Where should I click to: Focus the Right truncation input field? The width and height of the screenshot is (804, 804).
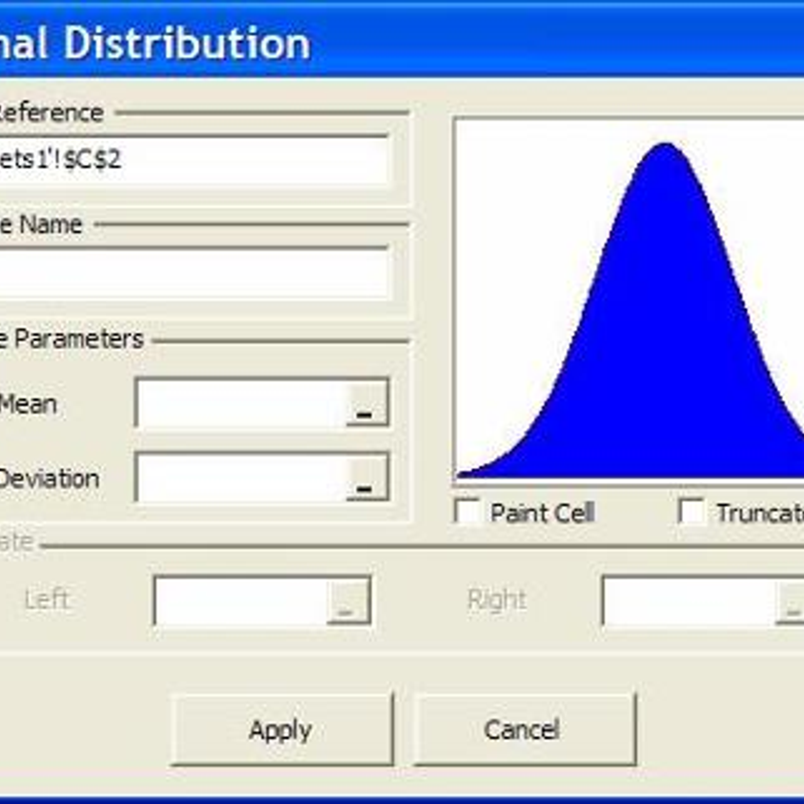pos(689,600)
